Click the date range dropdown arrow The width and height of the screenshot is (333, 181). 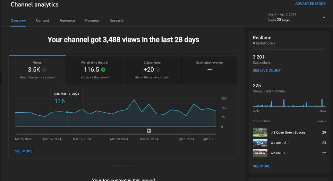coord(324,17)
